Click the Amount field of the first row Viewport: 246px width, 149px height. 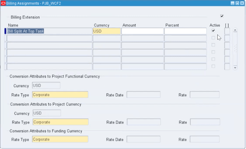[142, 31]
